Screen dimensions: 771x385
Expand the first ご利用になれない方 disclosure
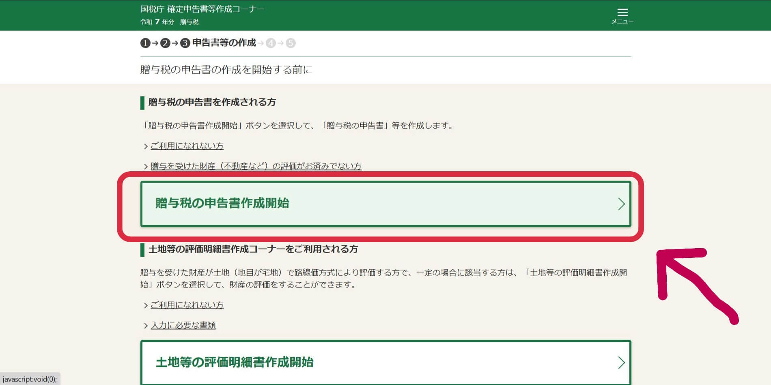click(187, 146)
